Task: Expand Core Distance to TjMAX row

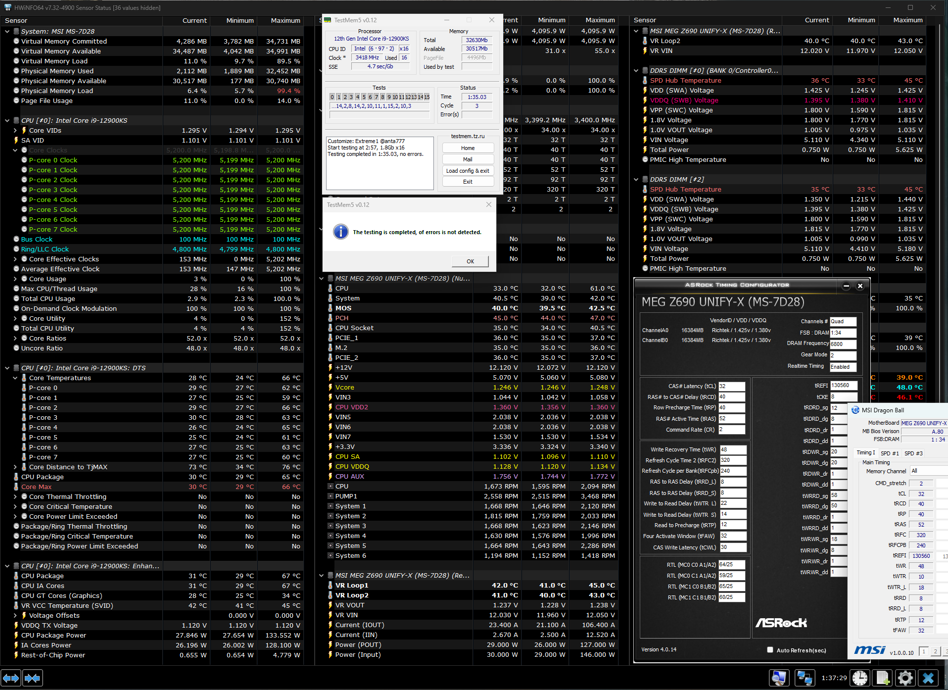Action: tap(15, 467)
